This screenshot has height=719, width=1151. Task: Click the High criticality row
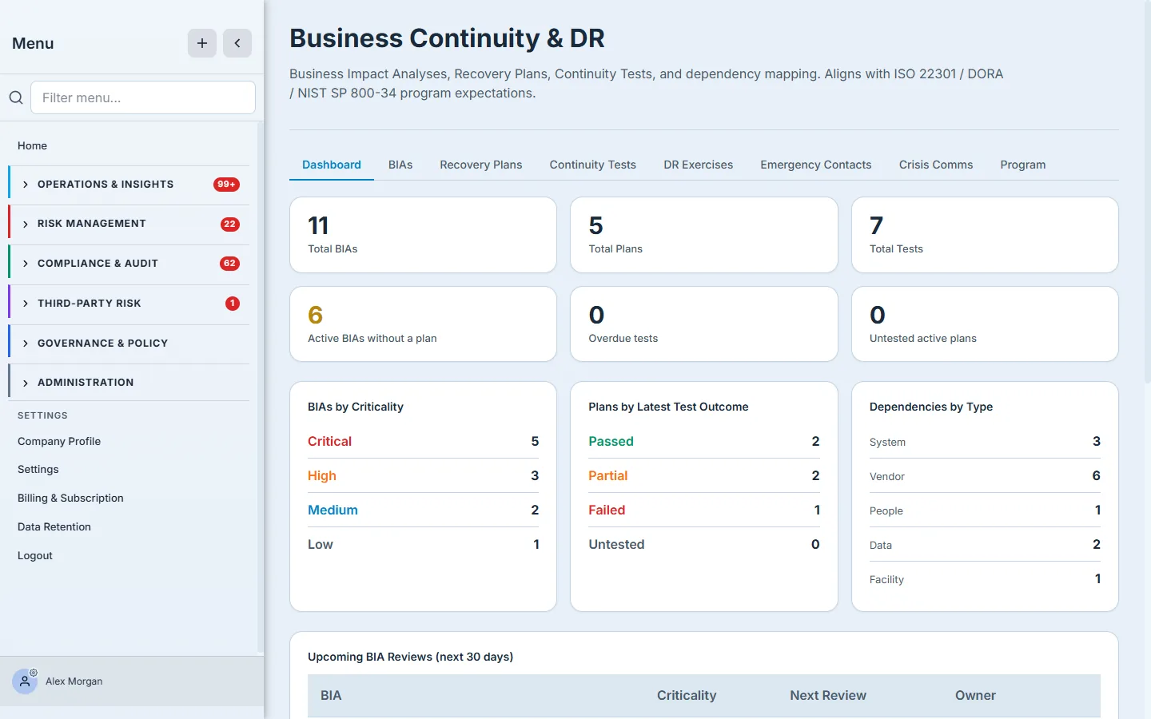(424, 476)
